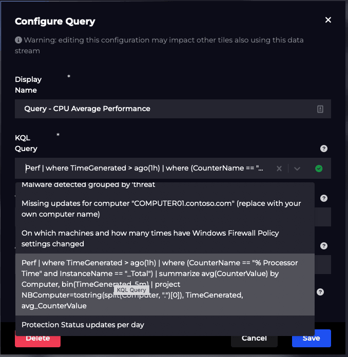
Task: Click the warning info icon
Action: point(18,40)
